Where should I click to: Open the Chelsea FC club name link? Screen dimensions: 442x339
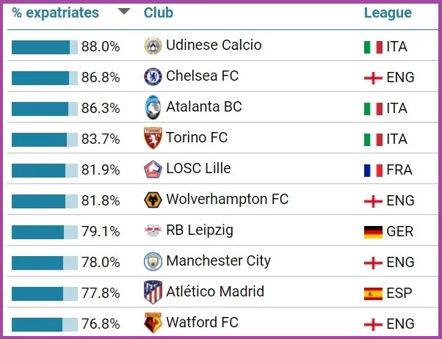[x=202, y=76]
